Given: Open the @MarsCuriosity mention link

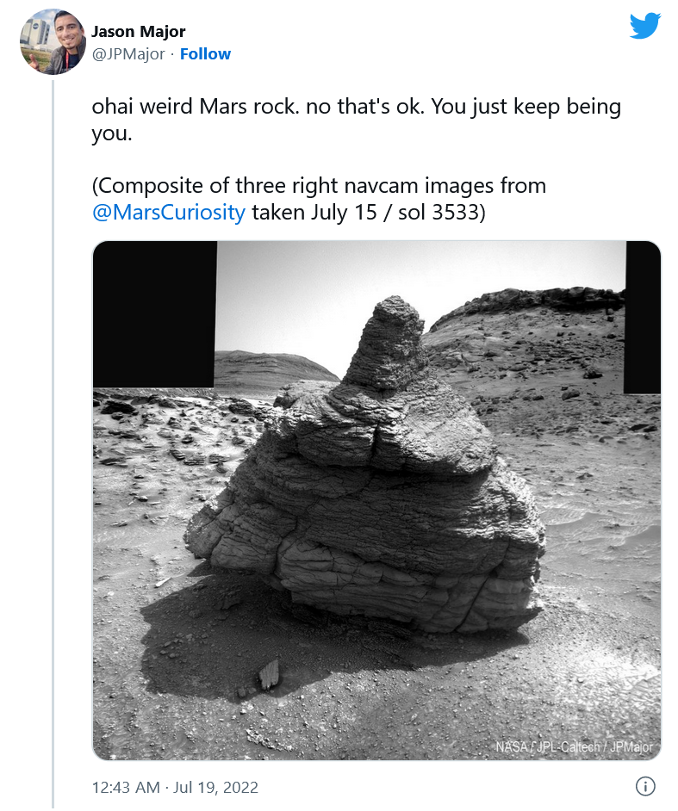Looking at the screenshot, I should point(168,212).
